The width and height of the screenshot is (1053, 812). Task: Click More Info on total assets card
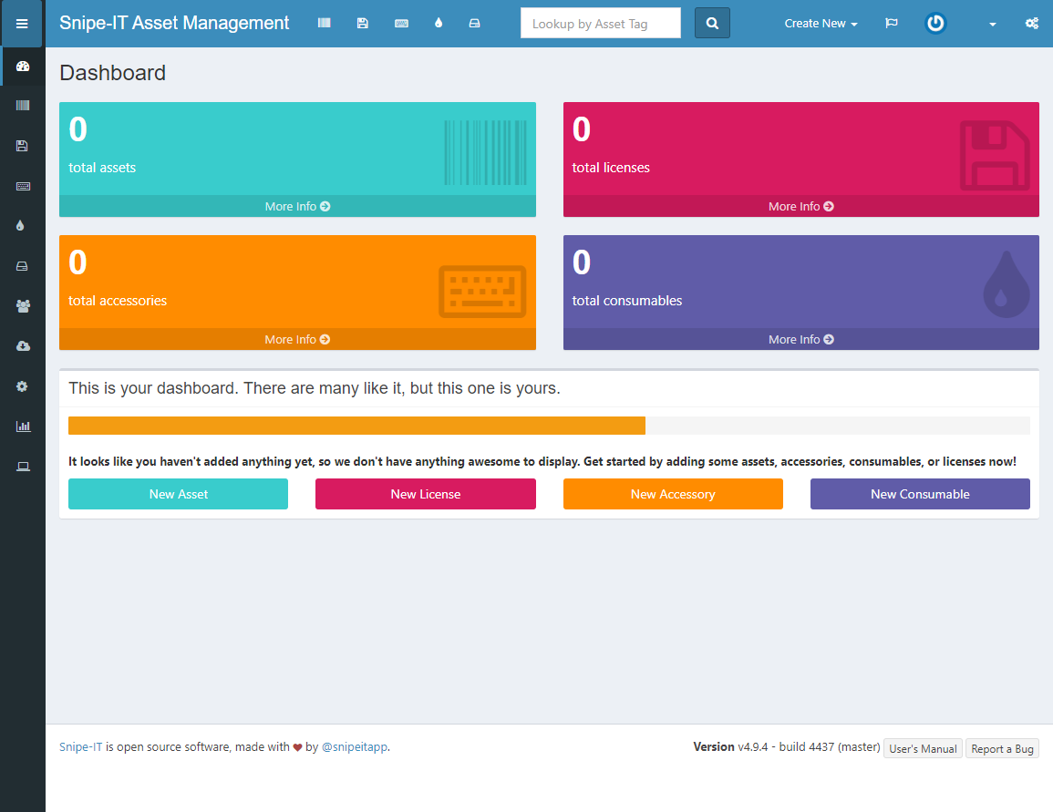297,206
